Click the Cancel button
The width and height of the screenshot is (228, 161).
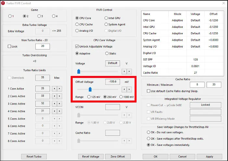[x=182, y=156]
